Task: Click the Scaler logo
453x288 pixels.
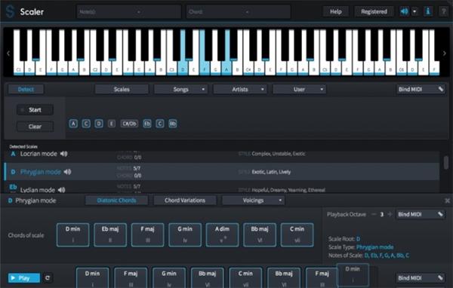Action: point(11,11)
